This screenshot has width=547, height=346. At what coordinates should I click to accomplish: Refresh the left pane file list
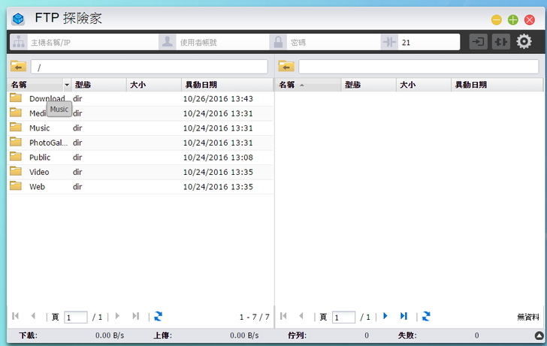tap(159, 317)
